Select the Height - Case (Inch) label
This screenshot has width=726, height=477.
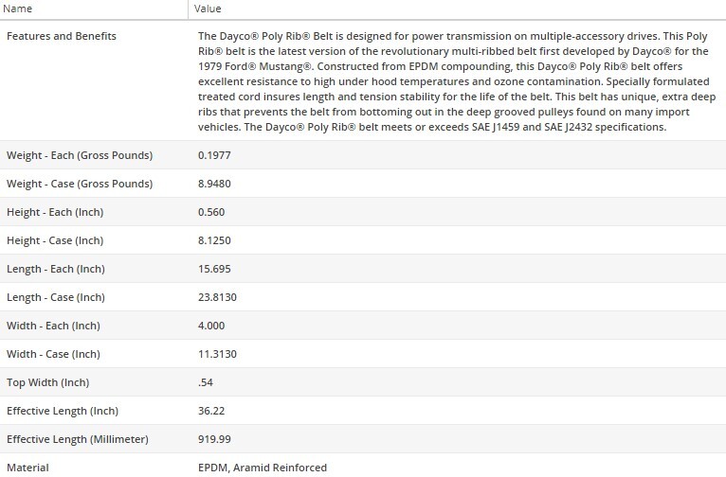click(x=55, y=240)
